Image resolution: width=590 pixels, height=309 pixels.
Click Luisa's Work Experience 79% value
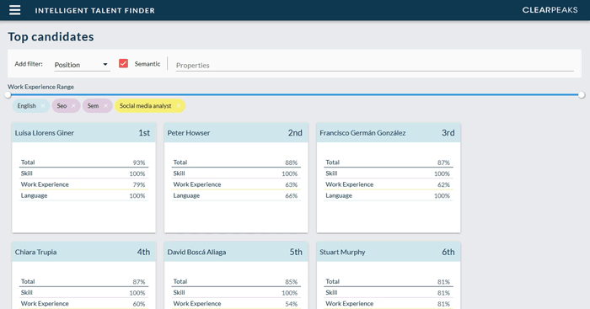coord(139,184)
